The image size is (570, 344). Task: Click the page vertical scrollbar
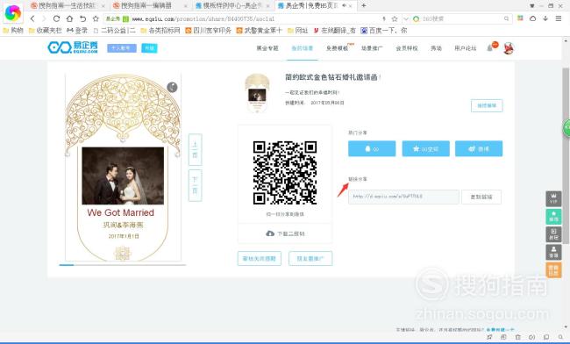pos(566,155)
